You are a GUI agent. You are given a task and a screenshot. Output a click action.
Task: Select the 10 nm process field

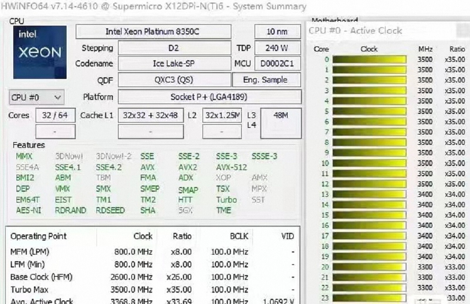pos(277,32)
